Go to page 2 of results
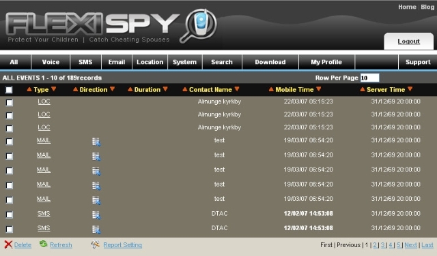437x256 pixels. 375,245
